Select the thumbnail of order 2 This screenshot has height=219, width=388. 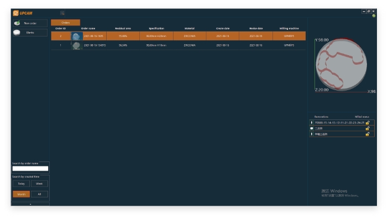[x=76, y=36]
